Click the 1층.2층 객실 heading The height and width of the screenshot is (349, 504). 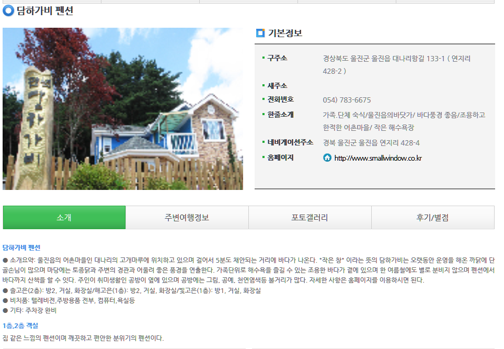(x=20, y=325)
